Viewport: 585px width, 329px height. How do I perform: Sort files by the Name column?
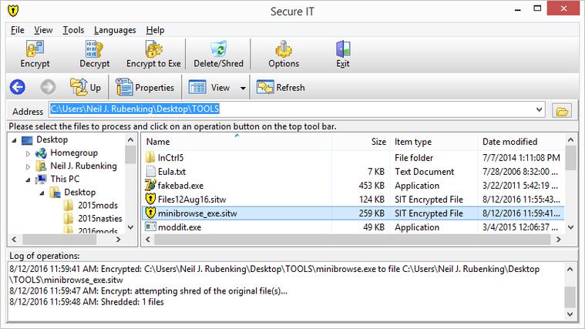(x=237, y=142)
